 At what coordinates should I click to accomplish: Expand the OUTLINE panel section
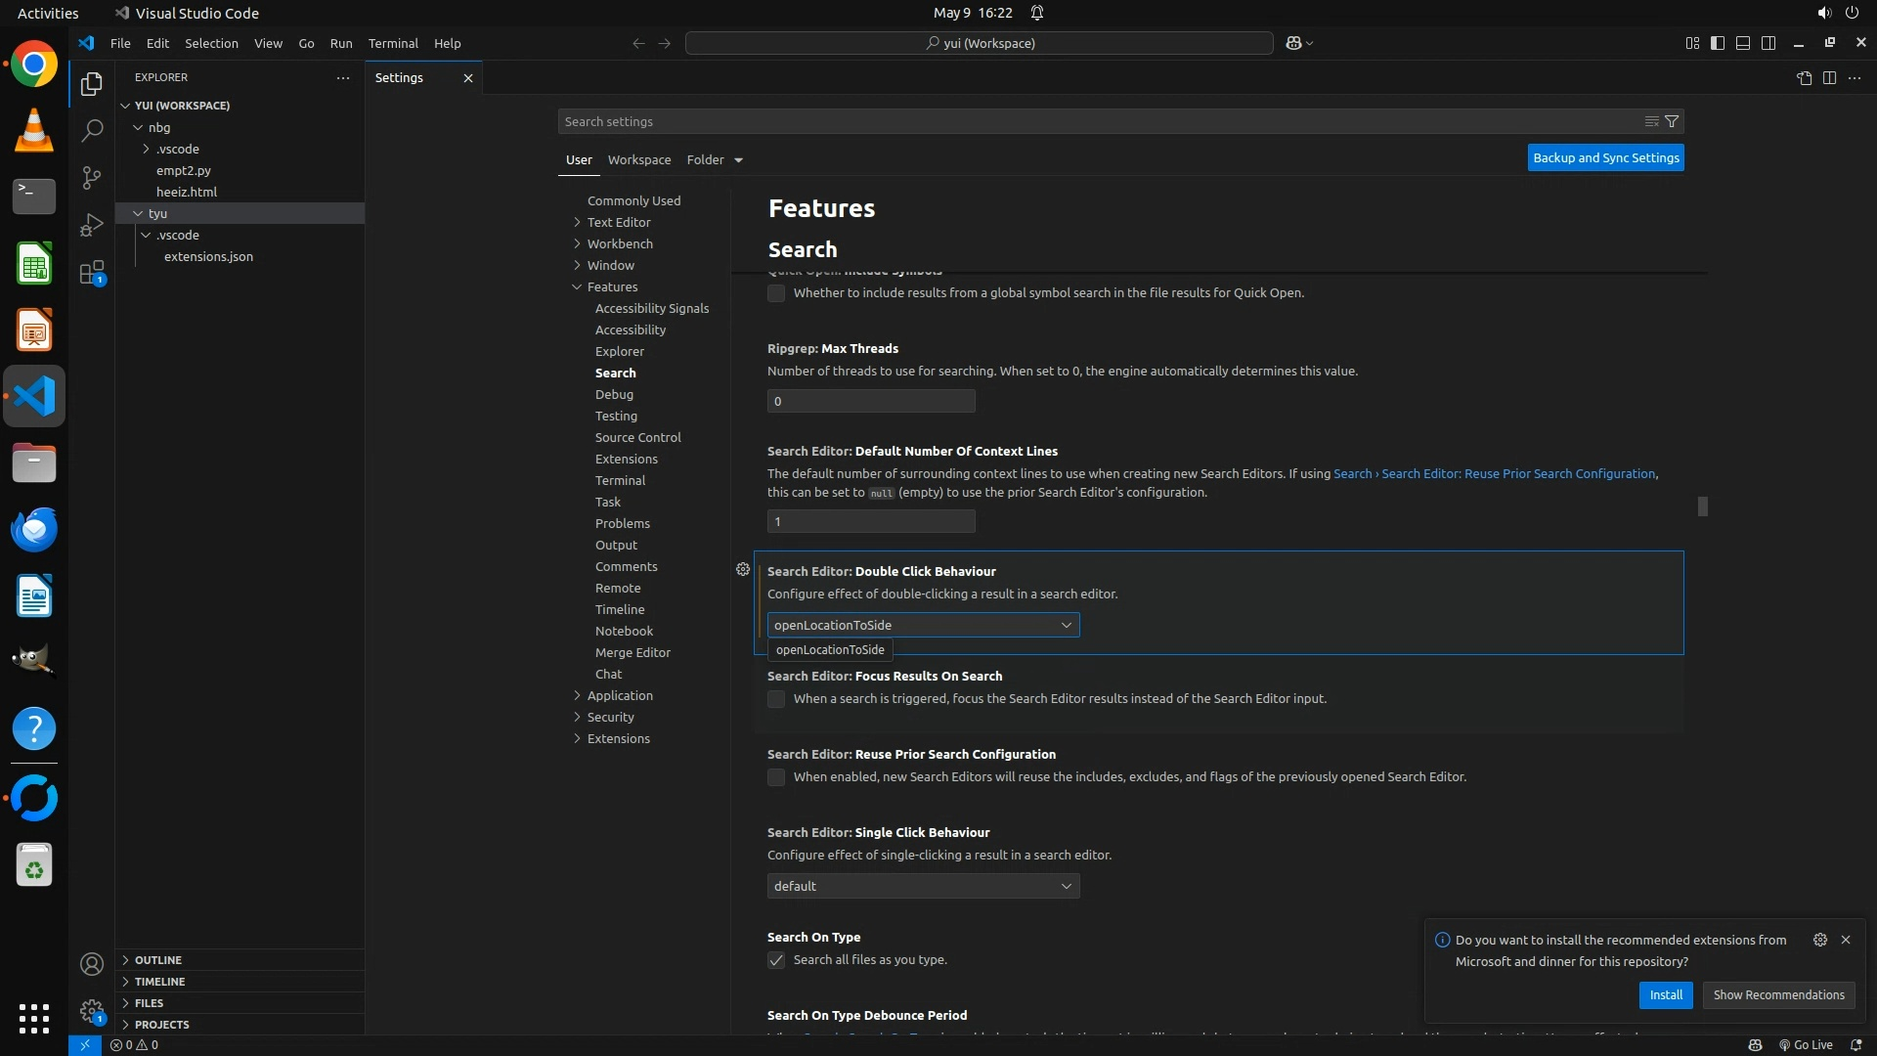158,960
